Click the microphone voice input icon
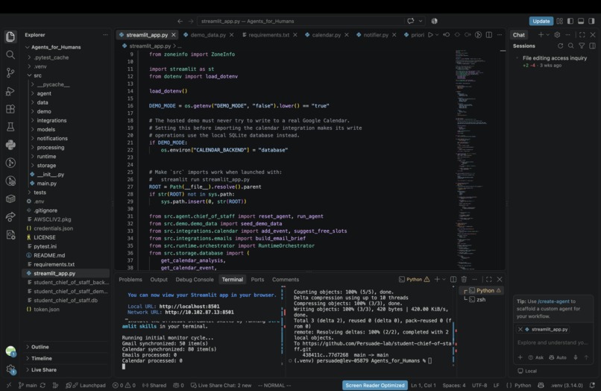This screenshot has width=601, height=391. click(x=576, y=357)
